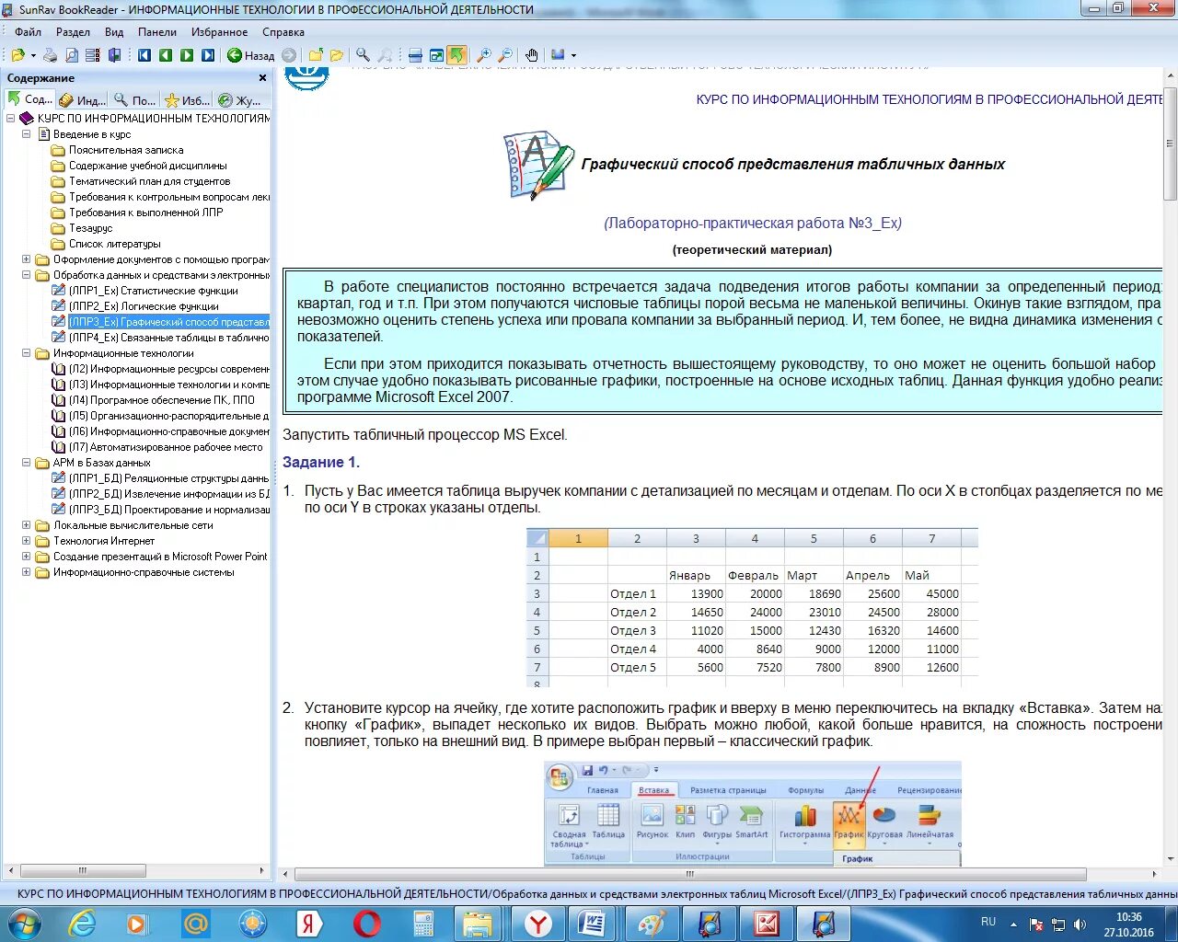The width and height of the screenshot is (1178, 942).
Task: Open the dropdown arrow beside Open book
Action: (33, 55)
